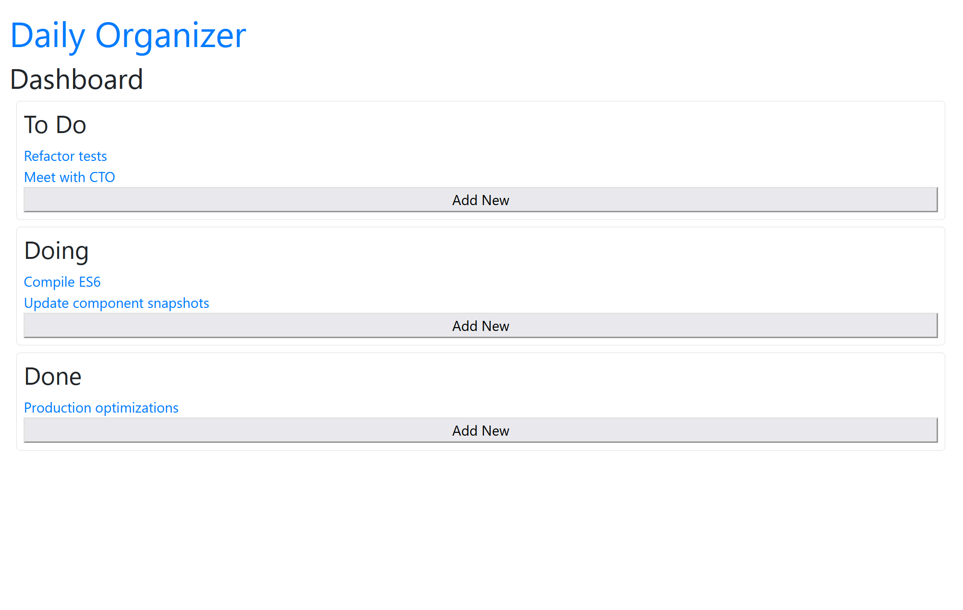Open the Meet with CTO task
This screenshot has width=963, height=610.
(x=69, y=177)
